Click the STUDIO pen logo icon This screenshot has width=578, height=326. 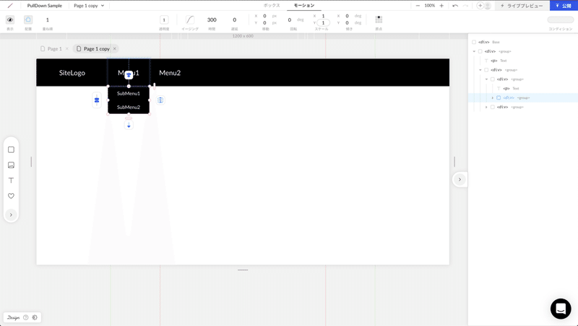10,6
